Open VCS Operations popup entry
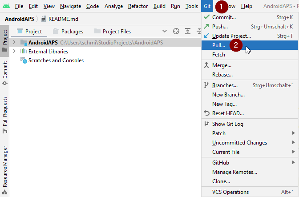 coord(250,192)
